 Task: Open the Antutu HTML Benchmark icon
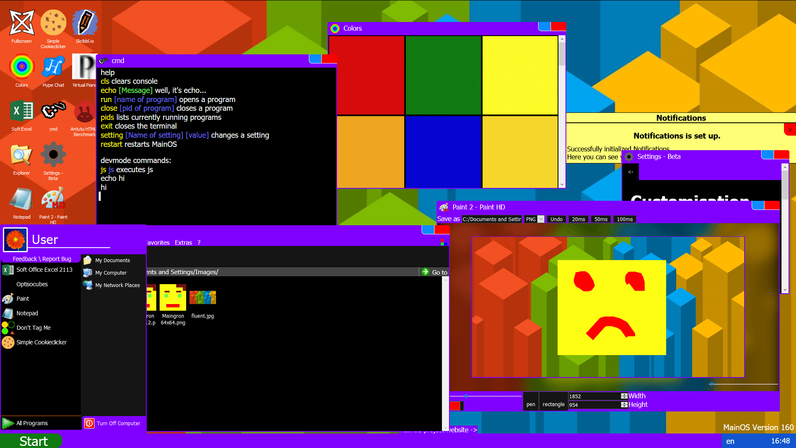click(x=85, y=112)
